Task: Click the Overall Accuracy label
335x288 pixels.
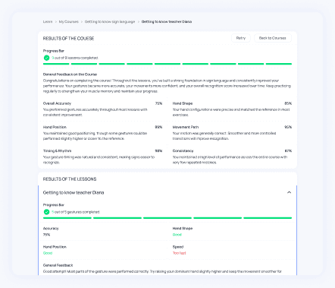Action: (57, 103)
